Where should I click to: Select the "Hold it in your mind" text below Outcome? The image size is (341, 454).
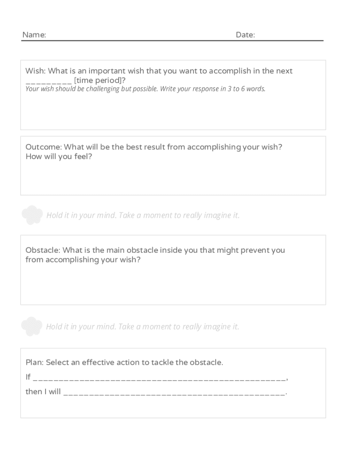(143, 215)
